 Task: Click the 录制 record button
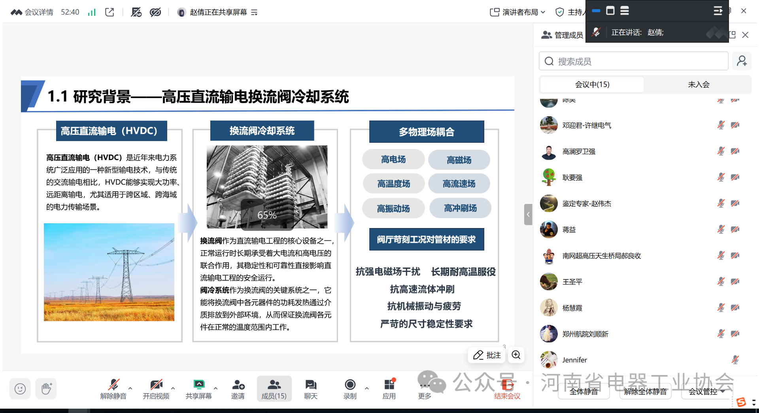click(350, 389)
